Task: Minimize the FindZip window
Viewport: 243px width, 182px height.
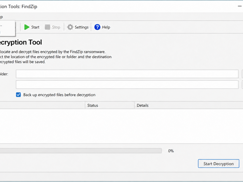Action: pyautogui.click(x=240, y=6)
